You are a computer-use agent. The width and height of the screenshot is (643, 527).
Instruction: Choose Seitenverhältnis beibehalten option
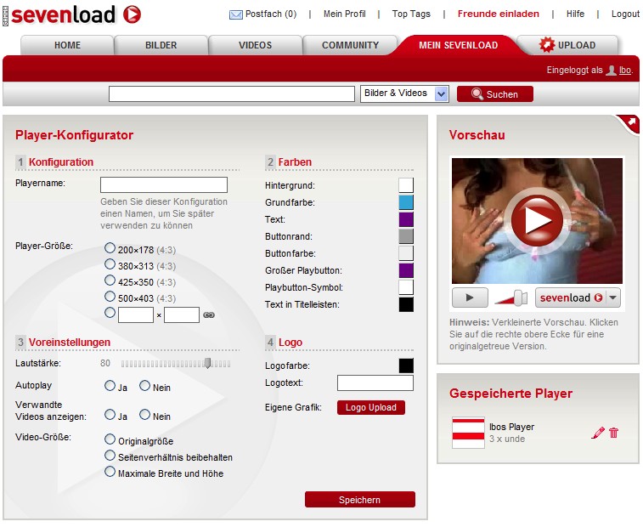(x=110, y=455)
